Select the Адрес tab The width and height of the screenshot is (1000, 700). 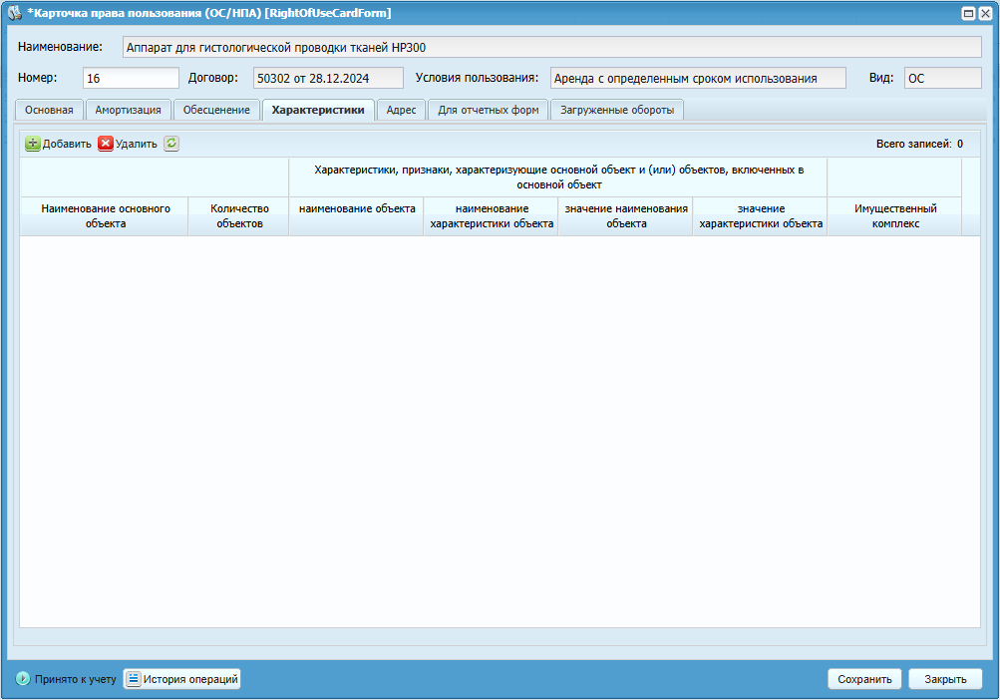401,110
